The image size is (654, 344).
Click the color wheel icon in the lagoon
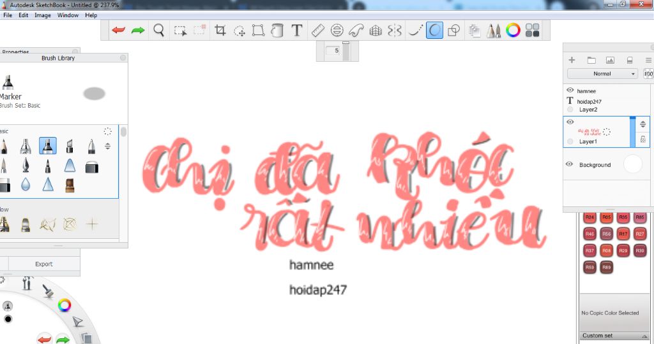[65, 305]
